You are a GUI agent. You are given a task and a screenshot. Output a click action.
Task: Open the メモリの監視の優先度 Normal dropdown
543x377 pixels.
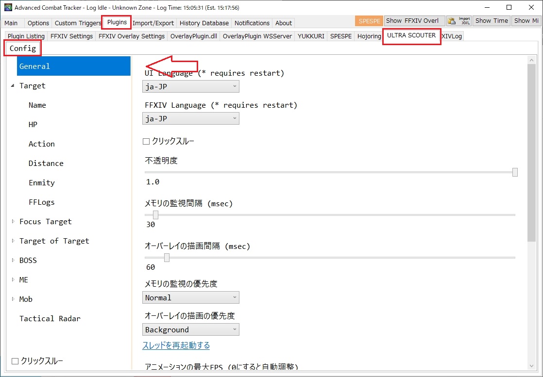(191, 297)
